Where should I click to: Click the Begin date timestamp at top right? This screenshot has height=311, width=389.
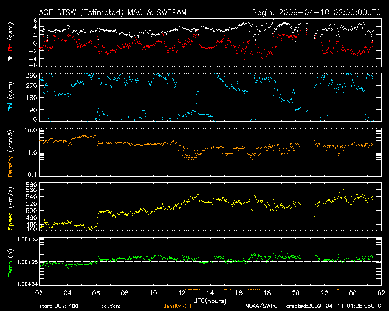click(315, 12)
